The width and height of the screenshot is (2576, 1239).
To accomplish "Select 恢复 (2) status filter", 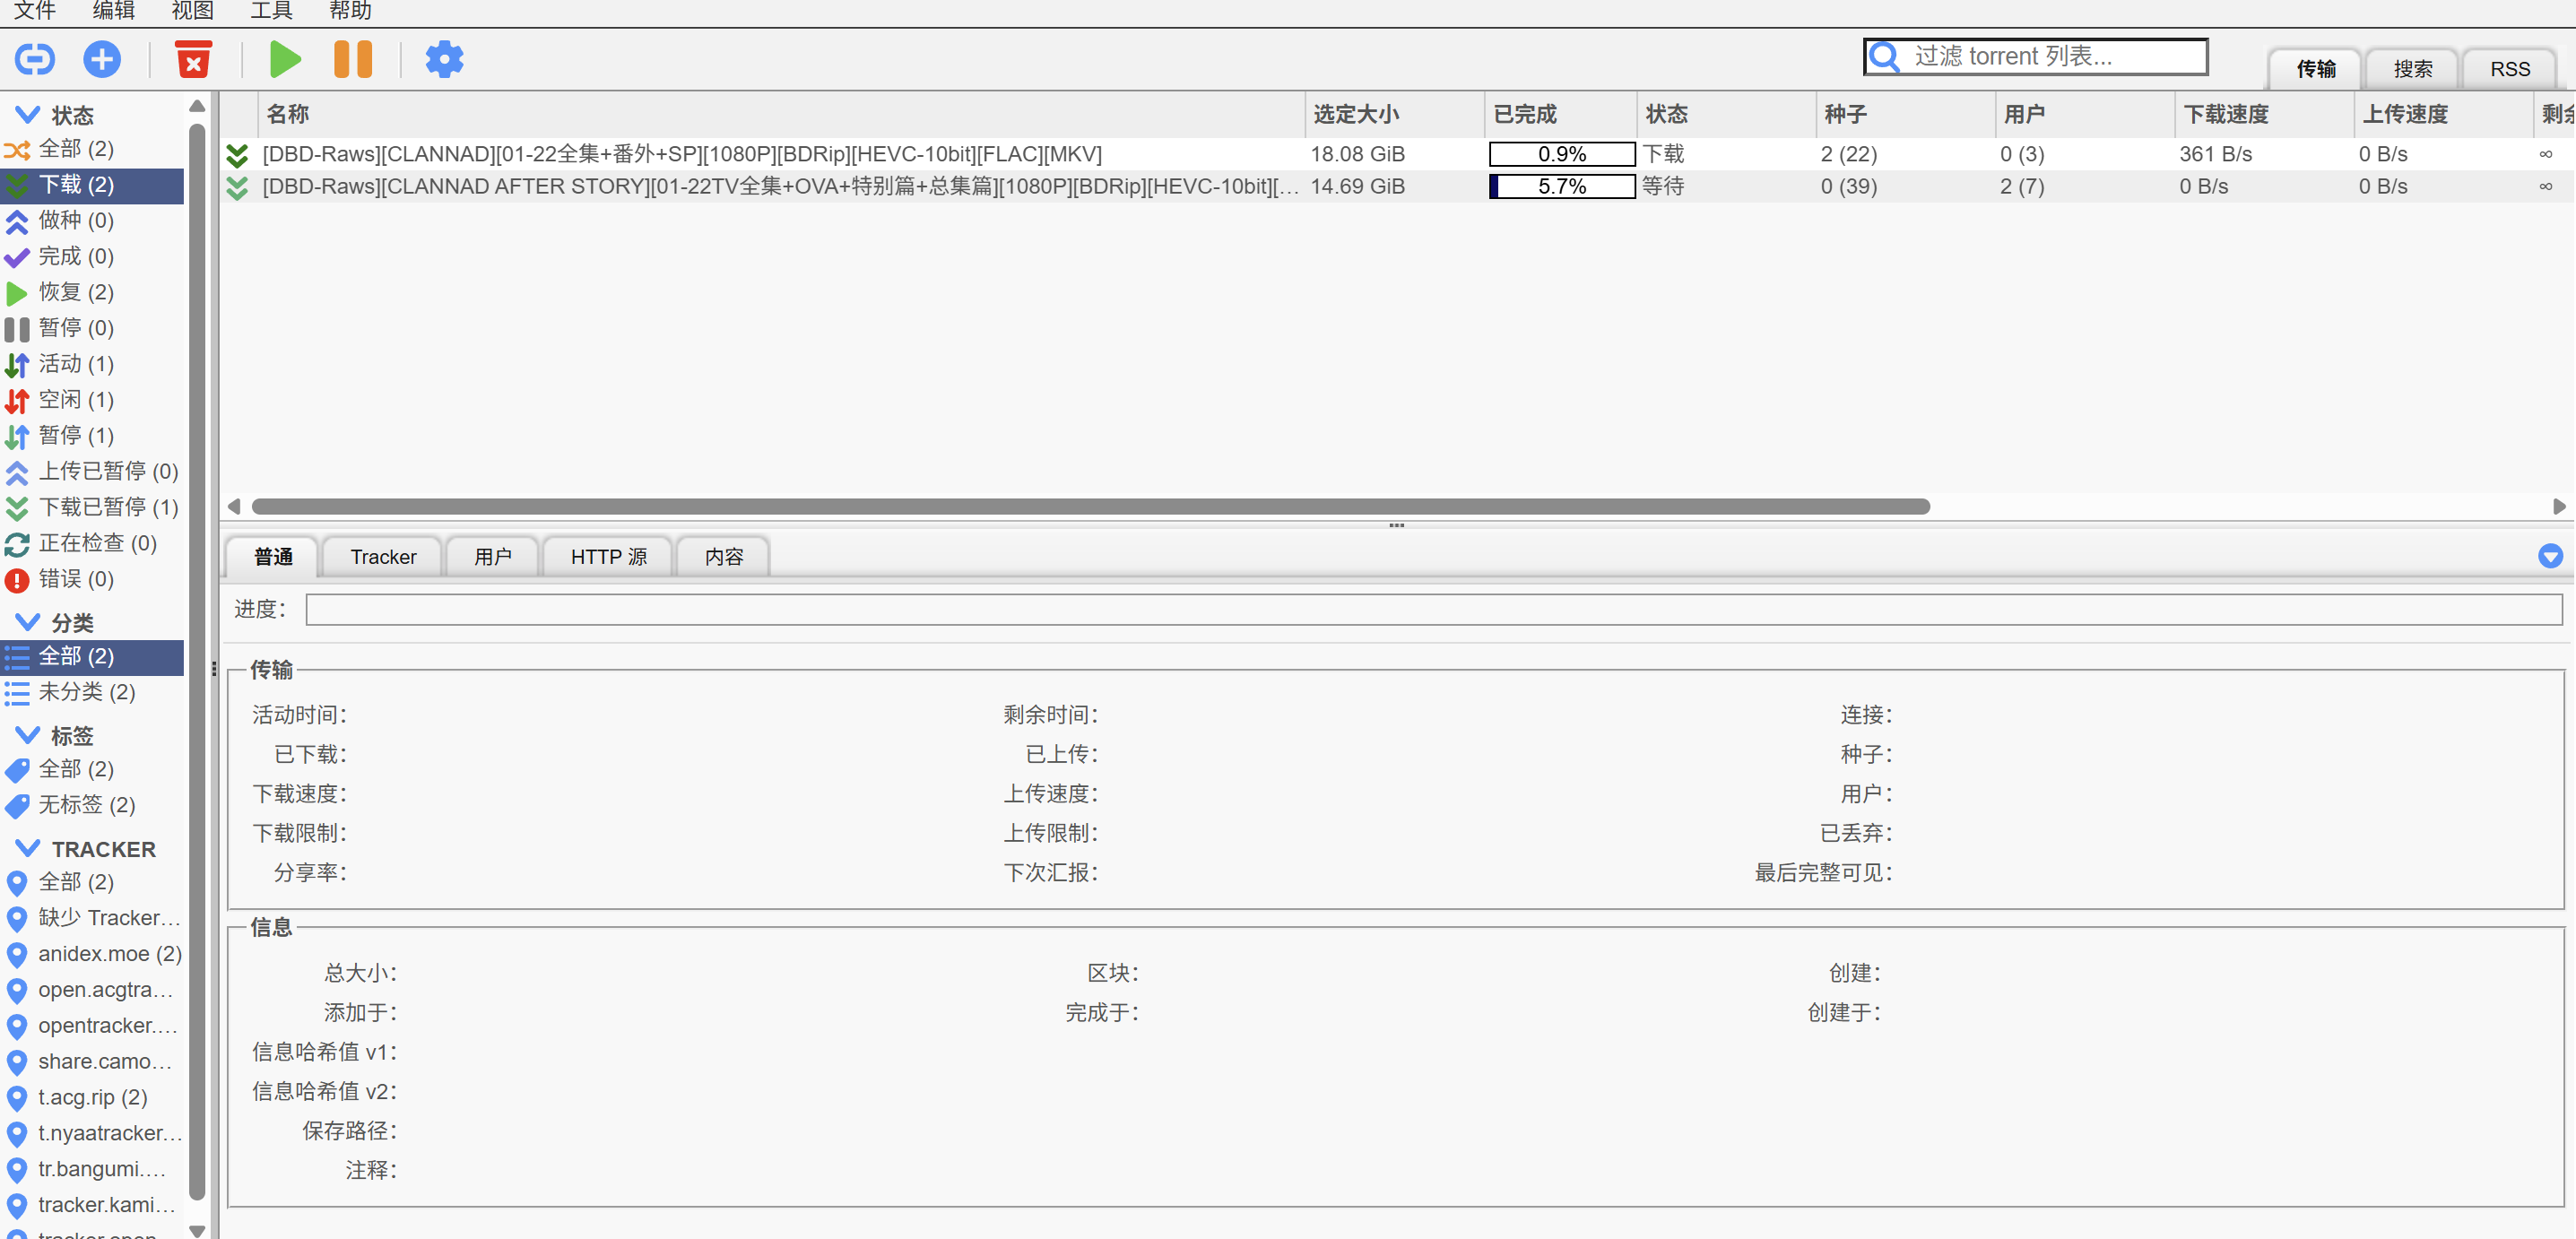I will [92, 293].
